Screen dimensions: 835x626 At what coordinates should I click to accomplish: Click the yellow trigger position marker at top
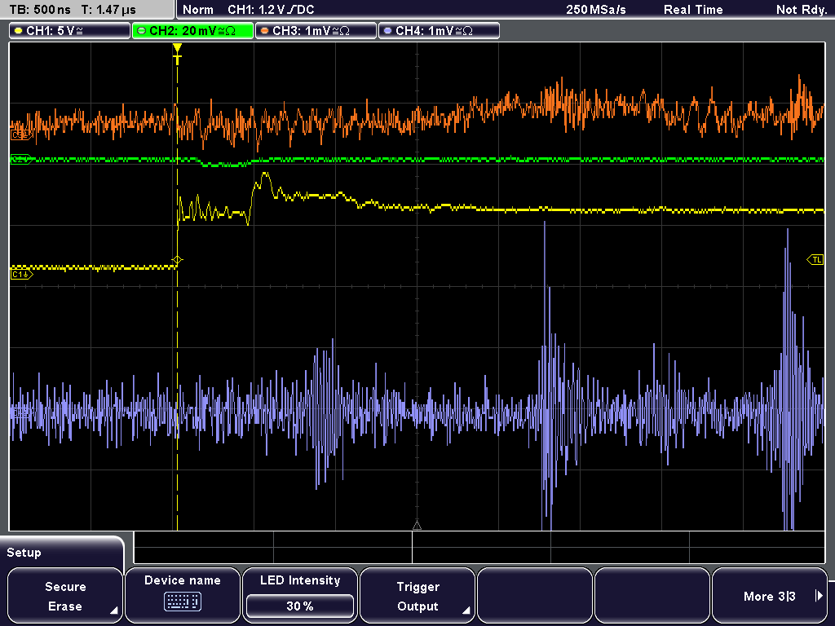[177, 55]
